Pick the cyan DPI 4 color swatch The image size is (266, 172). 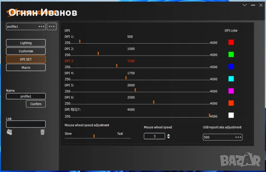tap(231, 79)
